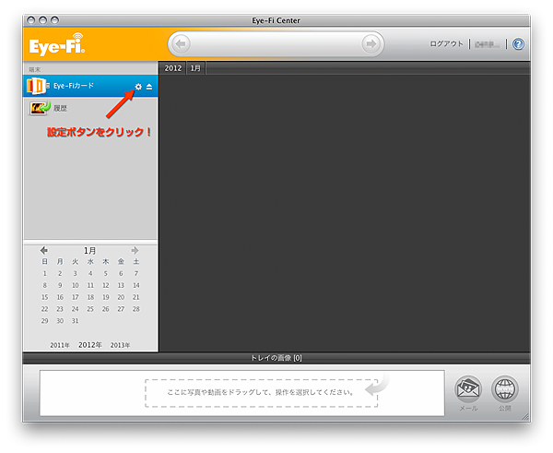553x453 pixels.
Task: Click the Eye-Fi logo
Action: (x=57, y=44)
